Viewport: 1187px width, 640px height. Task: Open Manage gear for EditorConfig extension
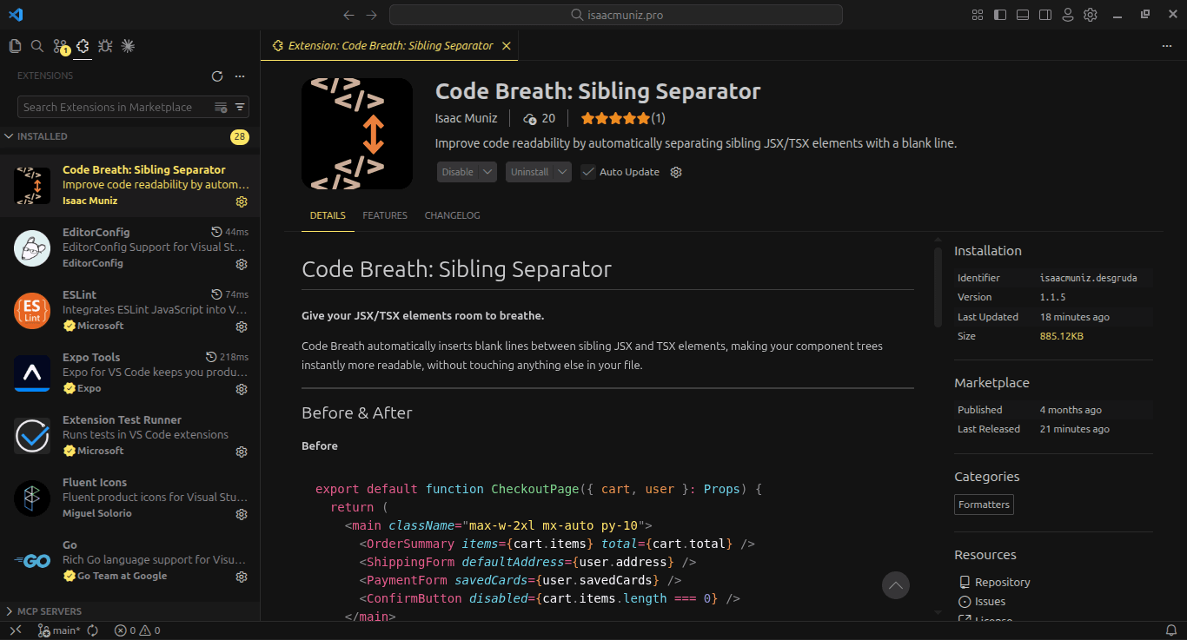[242, 264]
